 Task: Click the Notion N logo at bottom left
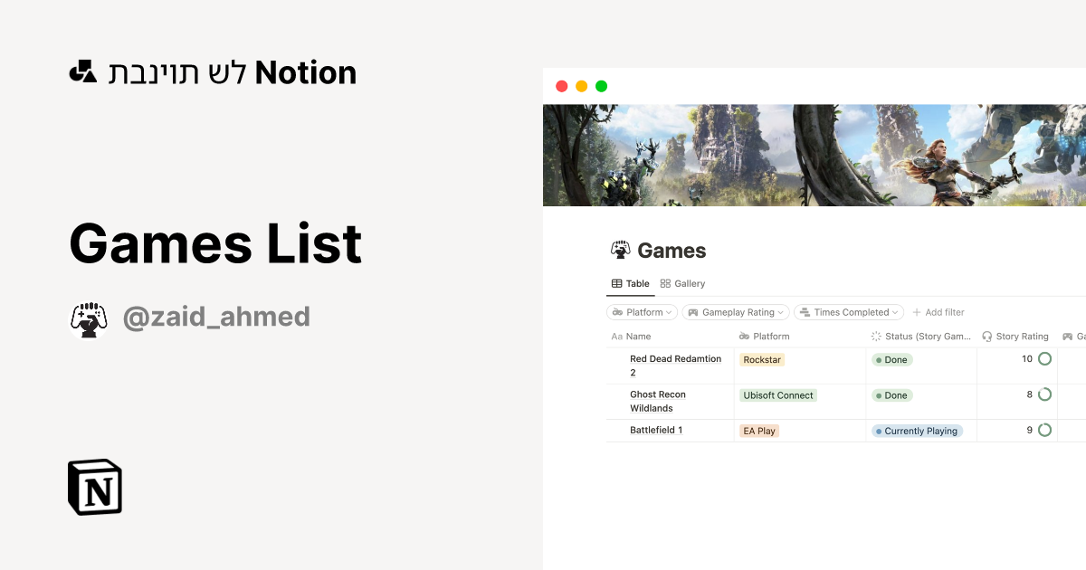95,487
